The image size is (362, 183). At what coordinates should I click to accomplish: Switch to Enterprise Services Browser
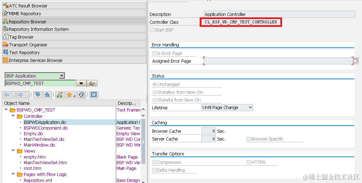coord(74,61)
